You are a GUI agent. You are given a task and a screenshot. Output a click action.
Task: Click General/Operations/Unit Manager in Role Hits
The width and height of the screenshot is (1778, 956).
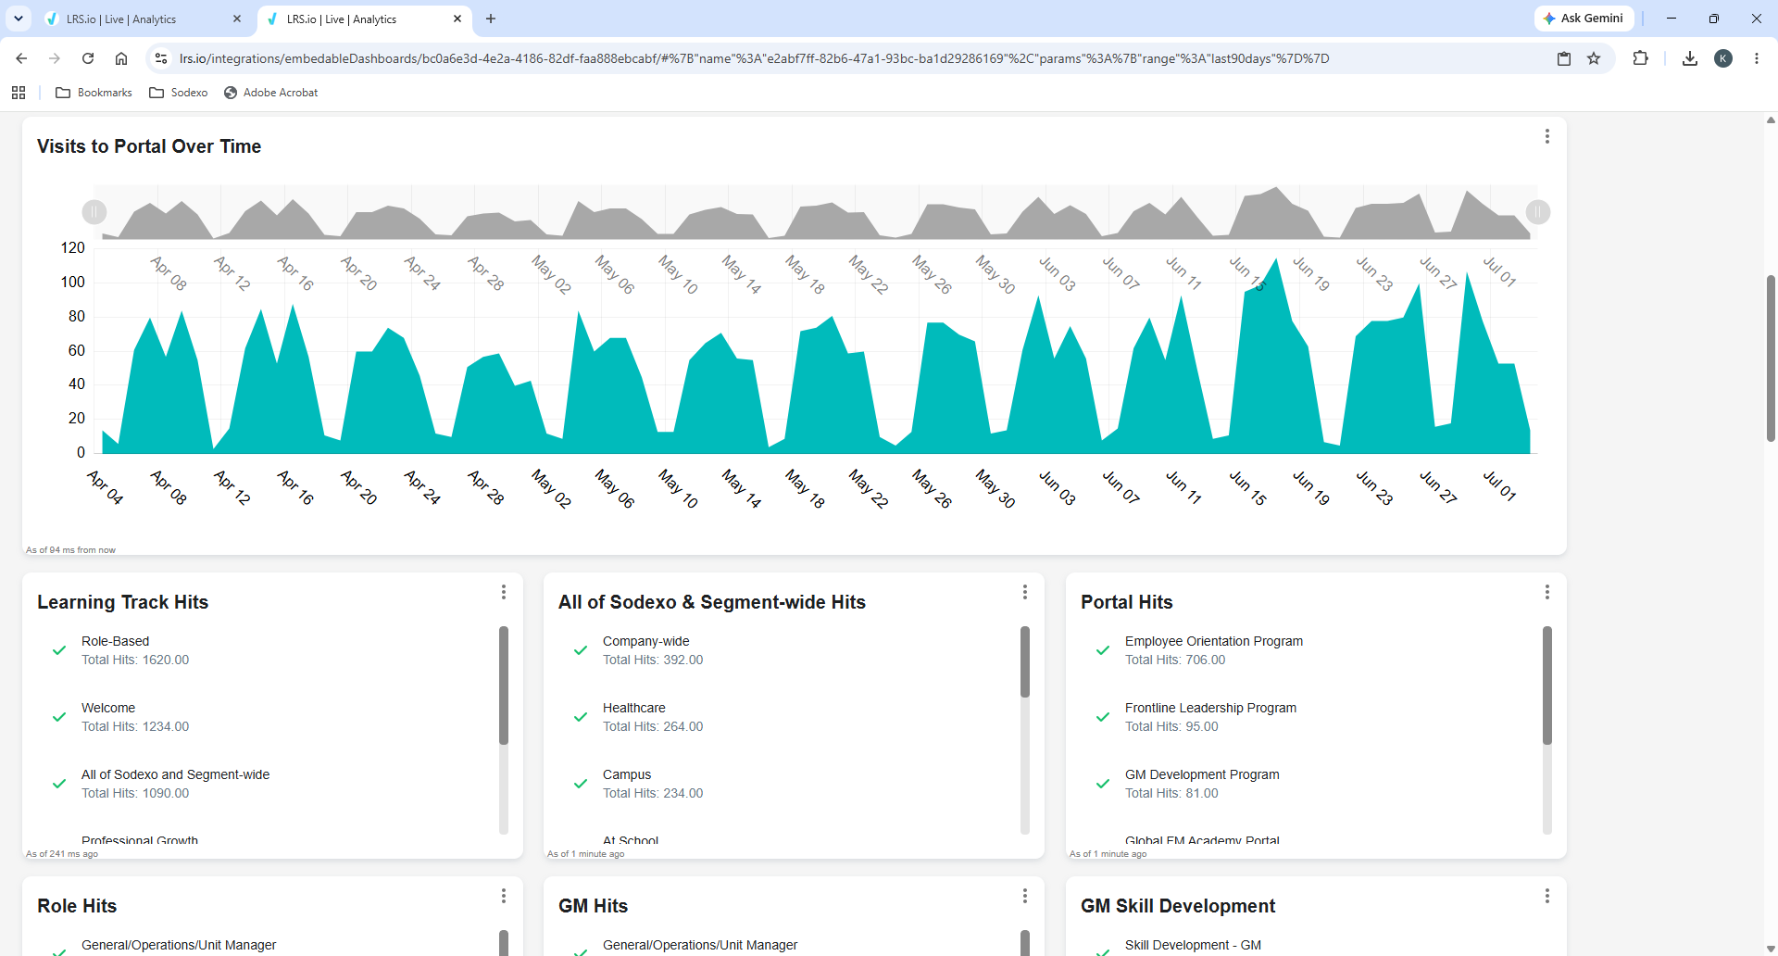[179, 945]
